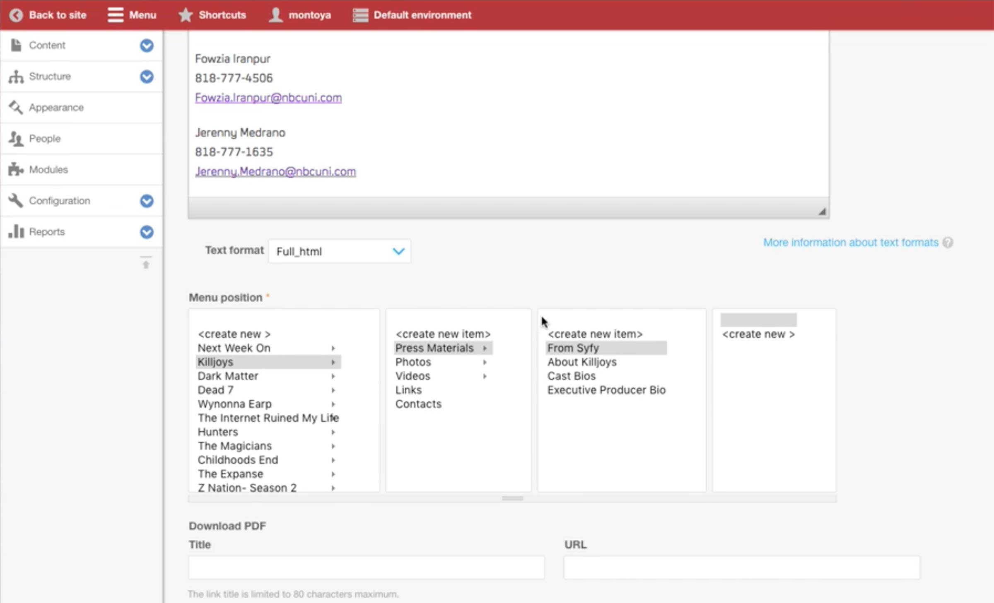Open the Modules puzzle-piece section

[48, 170]
